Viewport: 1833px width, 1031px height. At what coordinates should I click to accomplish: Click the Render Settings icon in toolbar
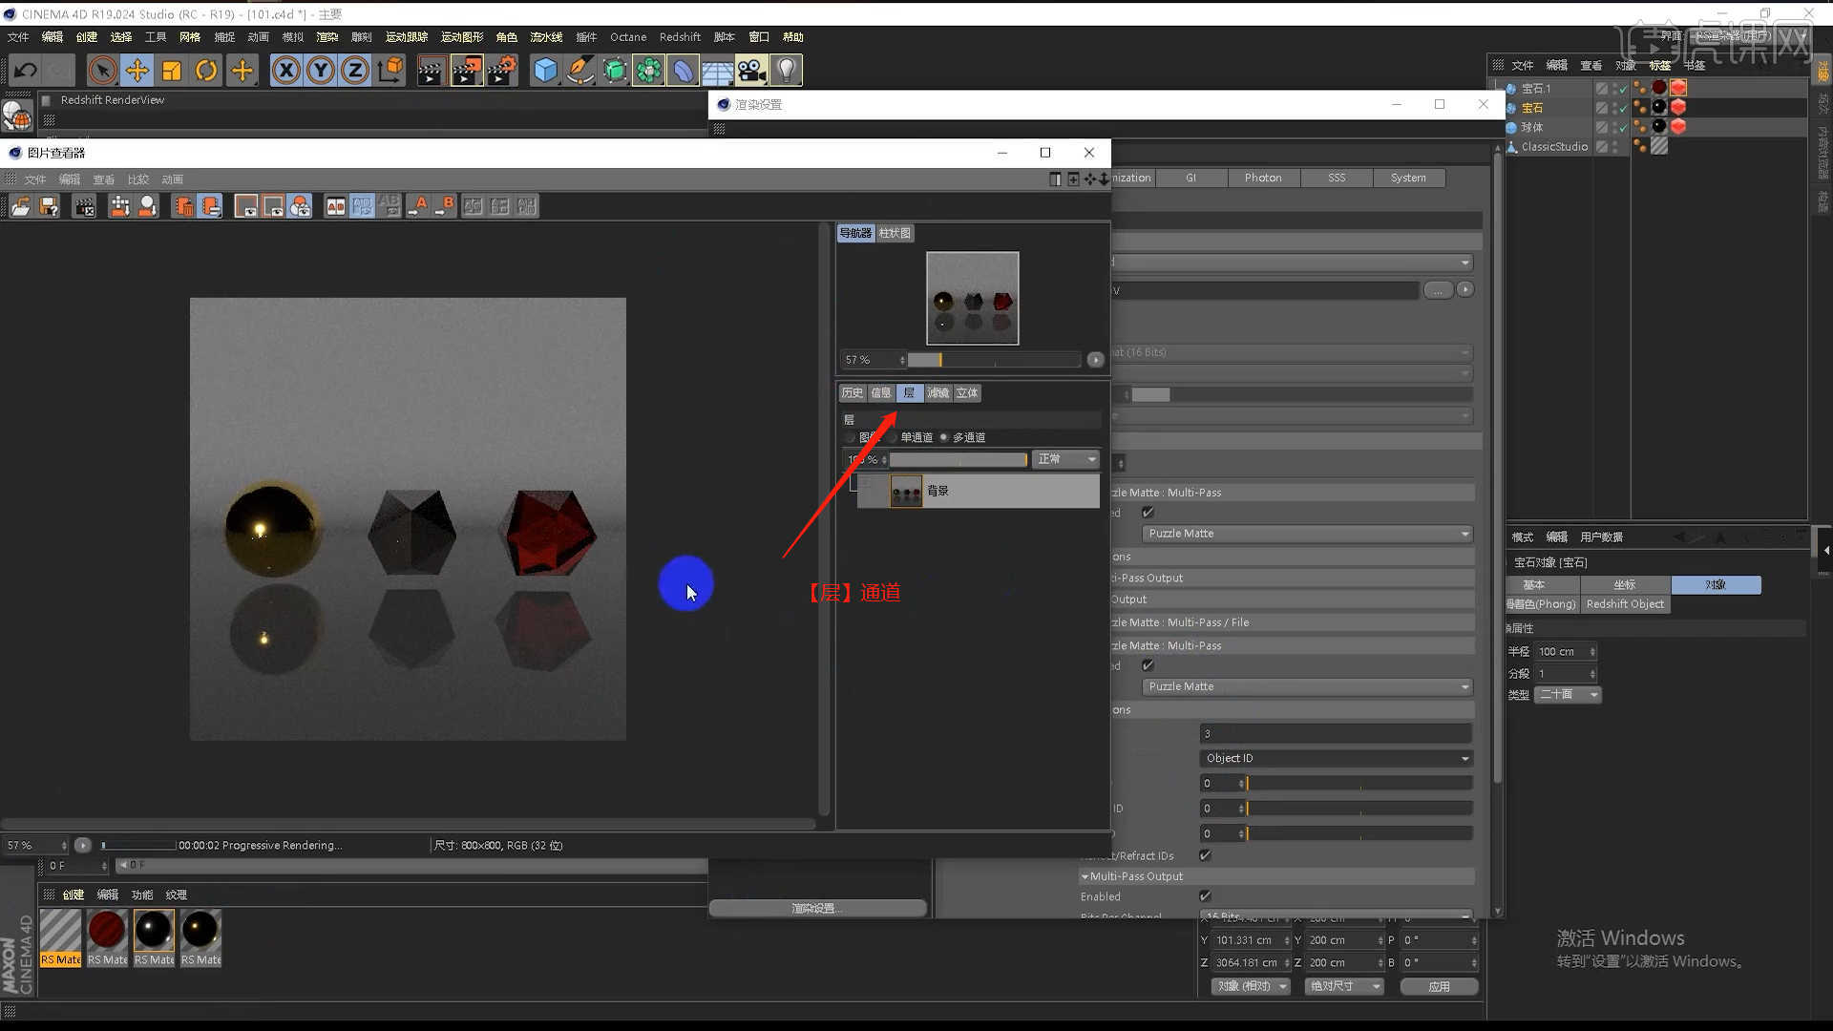tap(503, 70)
